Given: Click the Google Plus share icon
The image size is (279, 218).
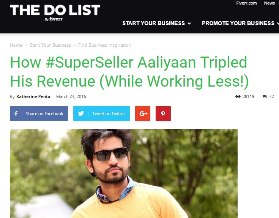Looking at the screenshot, I should 142,114.
